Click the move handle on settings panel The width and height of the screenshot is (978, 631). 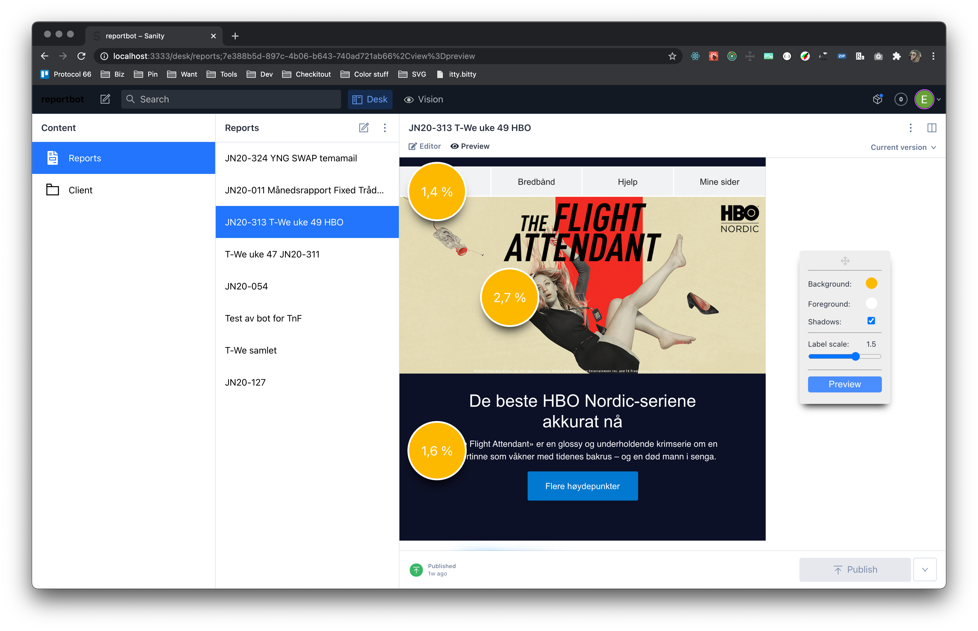[845, 261]
